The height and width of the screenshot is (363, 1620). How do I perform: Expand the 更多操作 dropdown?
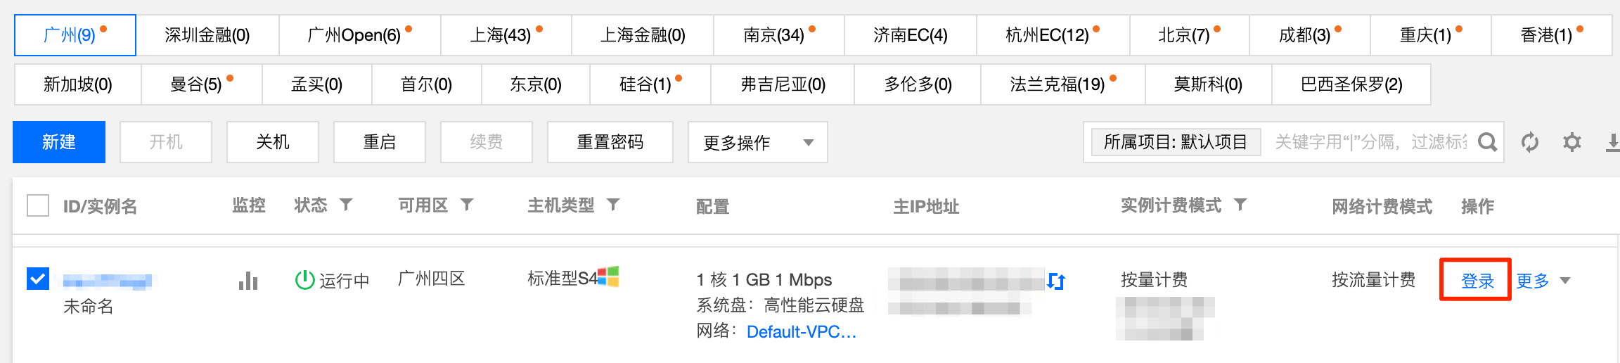click(757, 143)
